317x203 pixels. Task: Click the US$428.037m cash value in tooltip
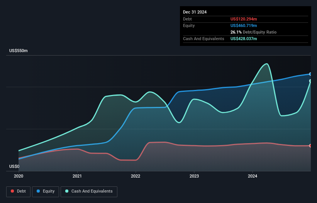click(x=244, y=39)
